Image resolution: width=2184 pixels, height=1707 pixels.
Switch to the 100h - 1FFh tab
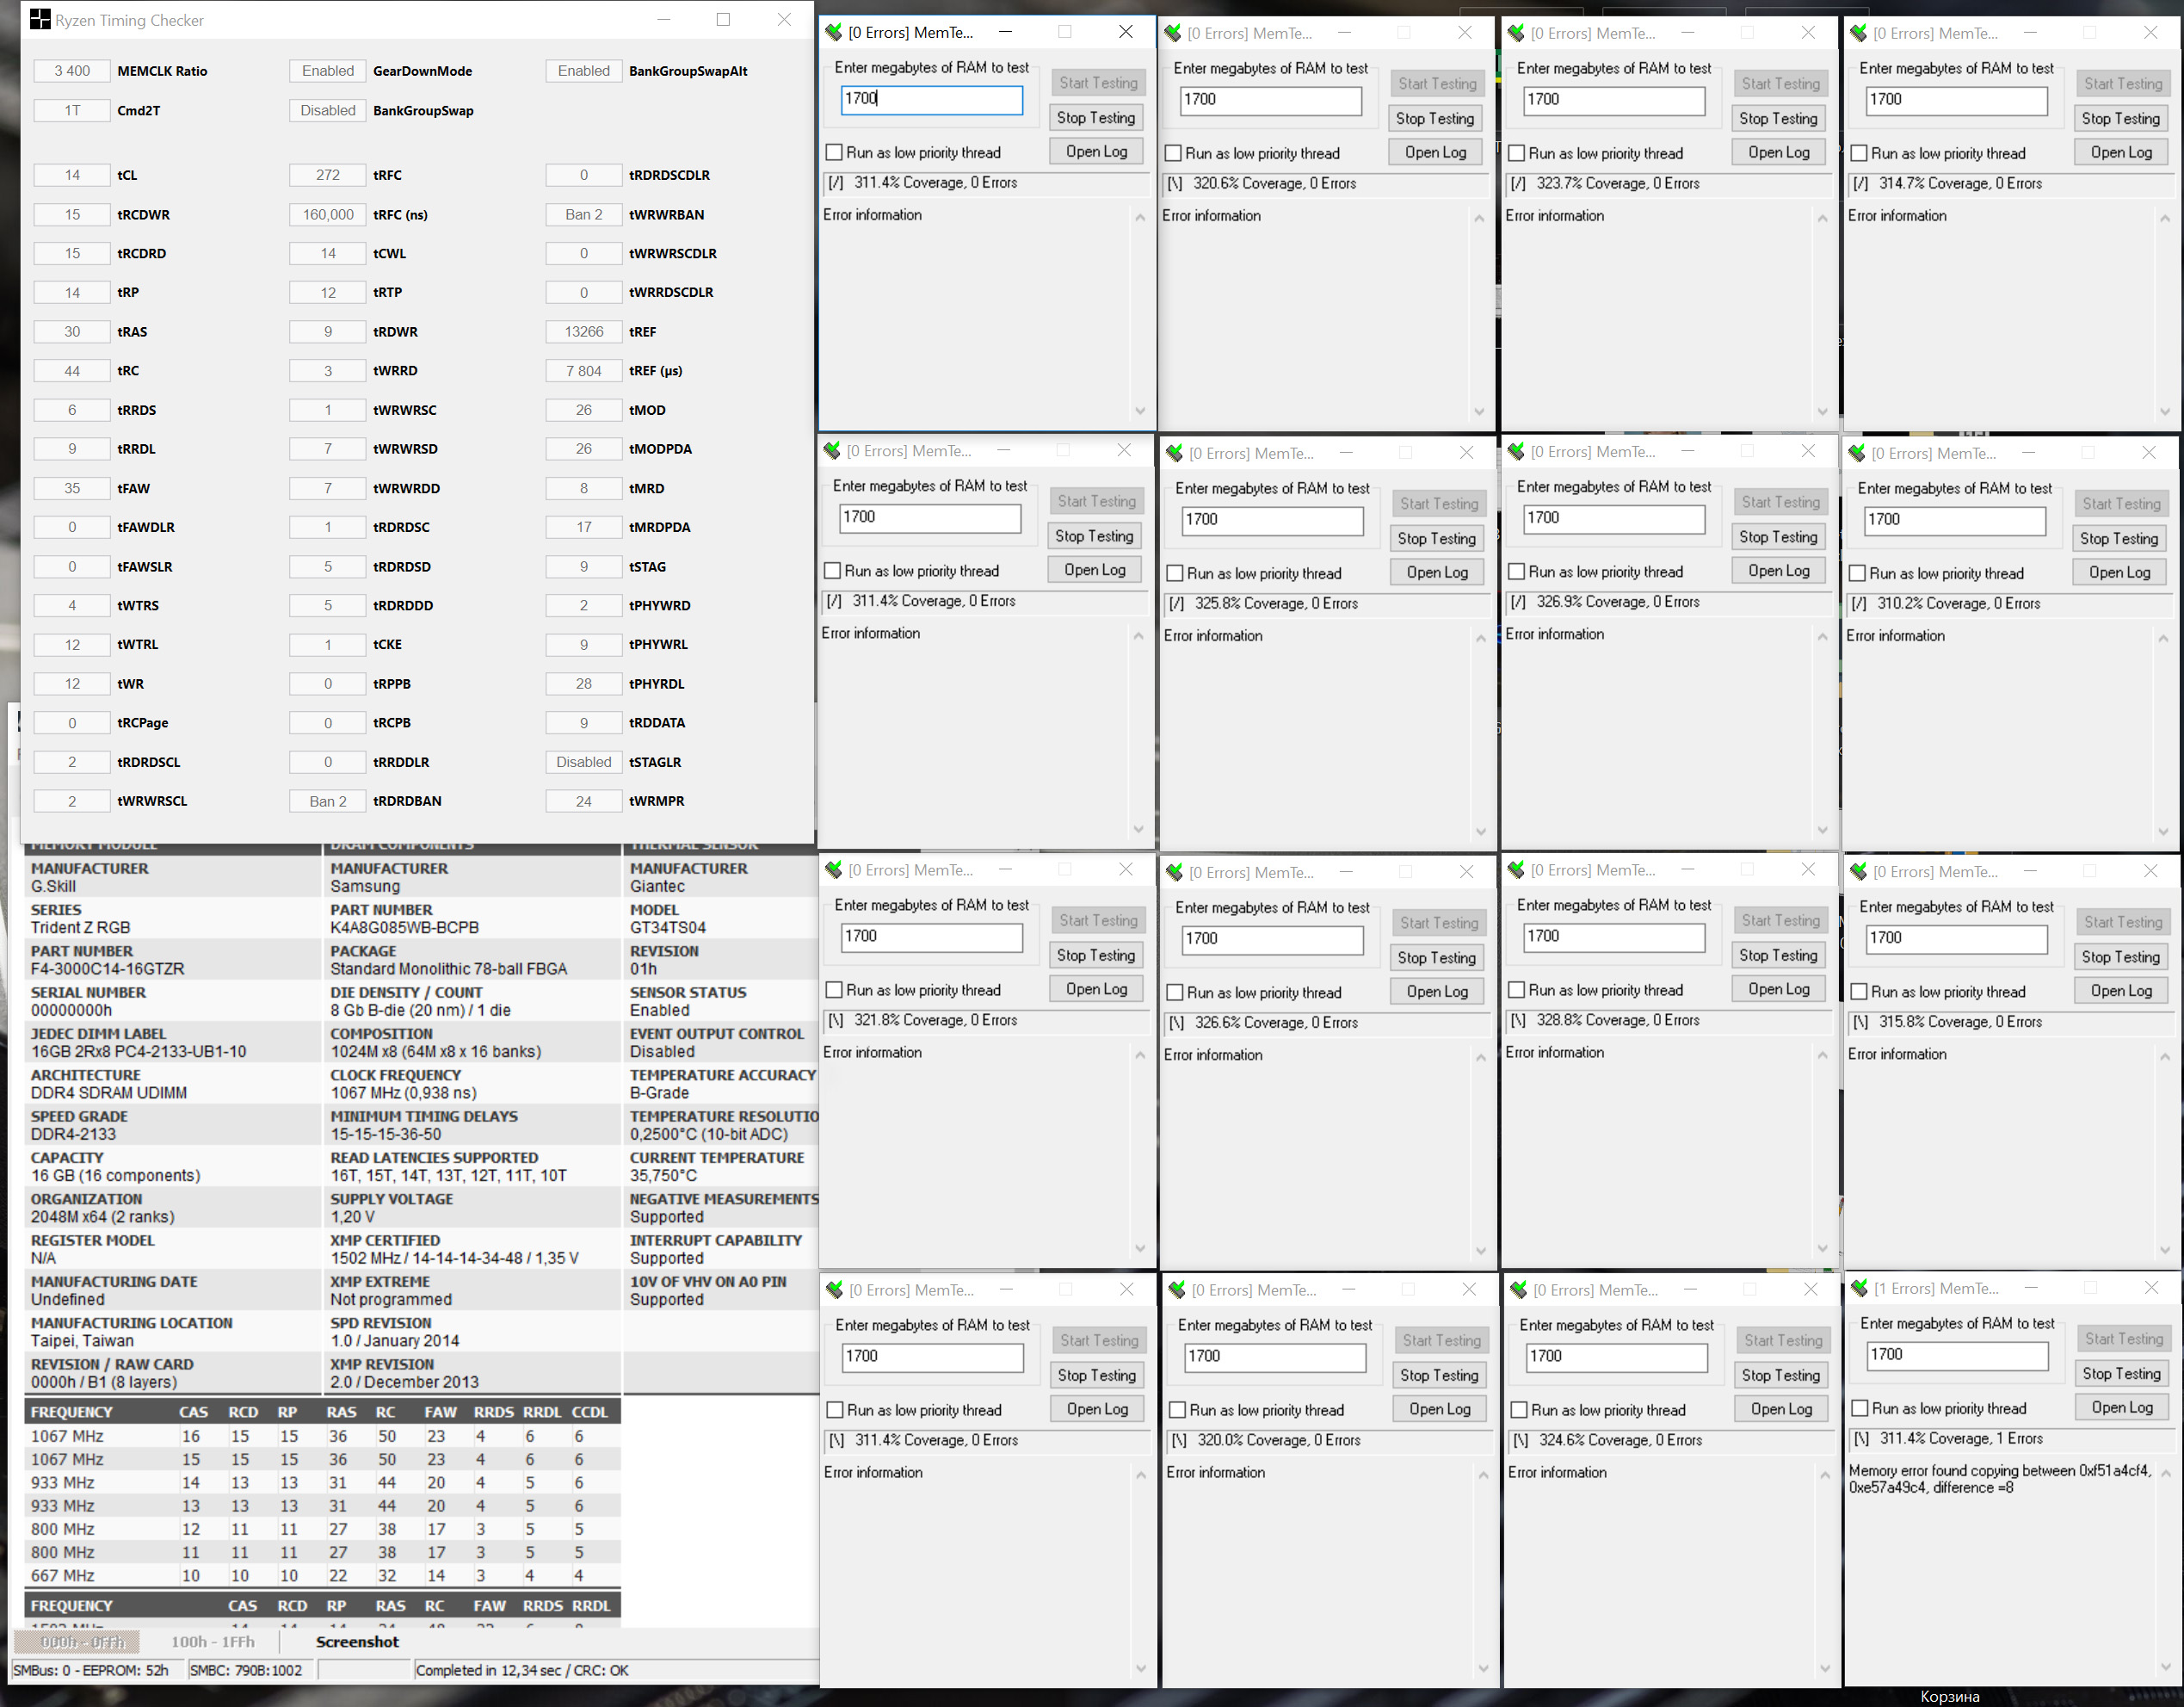tap(212, 1642)
